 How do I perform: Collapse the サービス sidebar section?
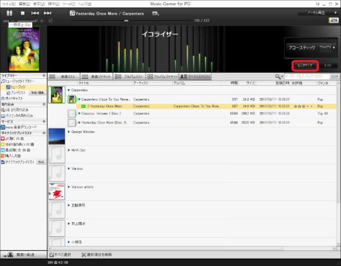tap(44, 122)
